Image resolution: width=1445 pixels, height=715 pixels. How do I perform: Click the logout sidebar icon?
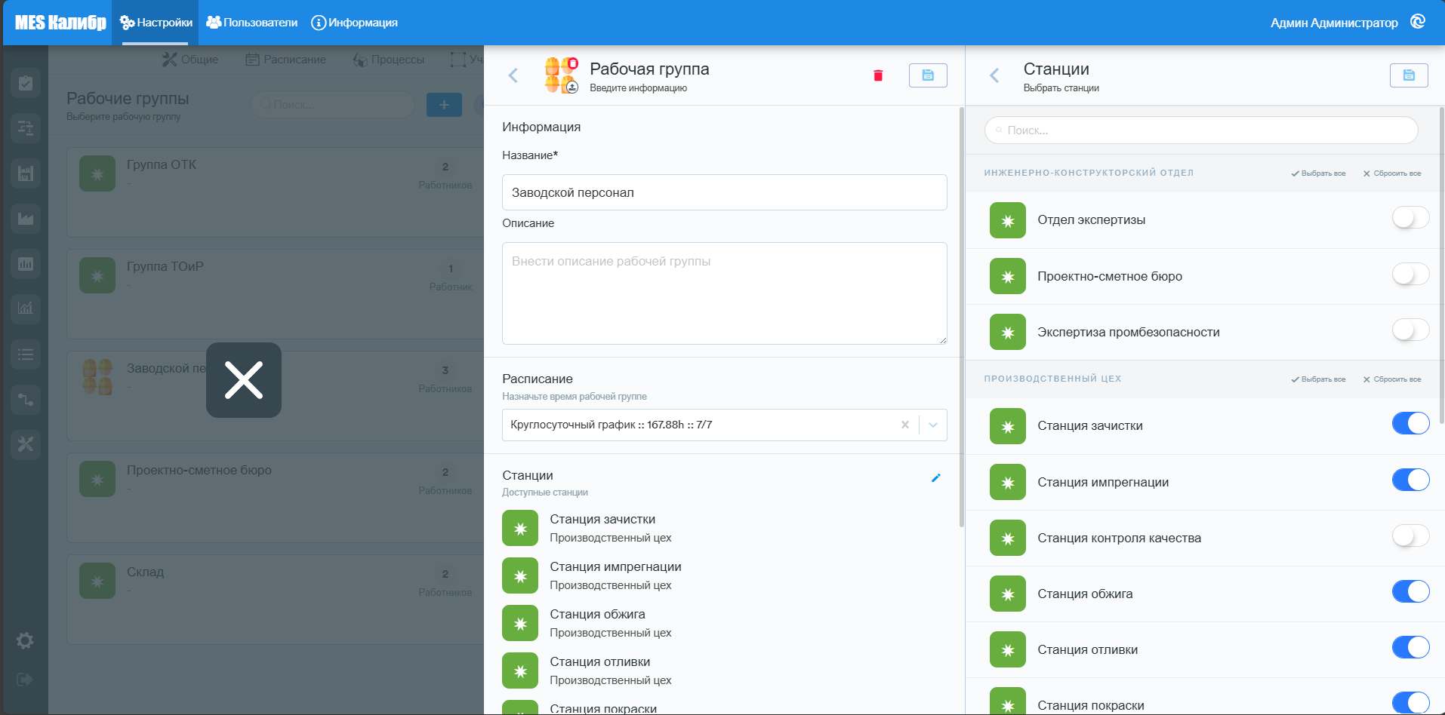(25, 680)
